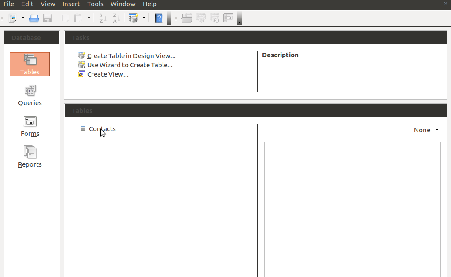Open the None preview dropdown

tap(425, 130)
